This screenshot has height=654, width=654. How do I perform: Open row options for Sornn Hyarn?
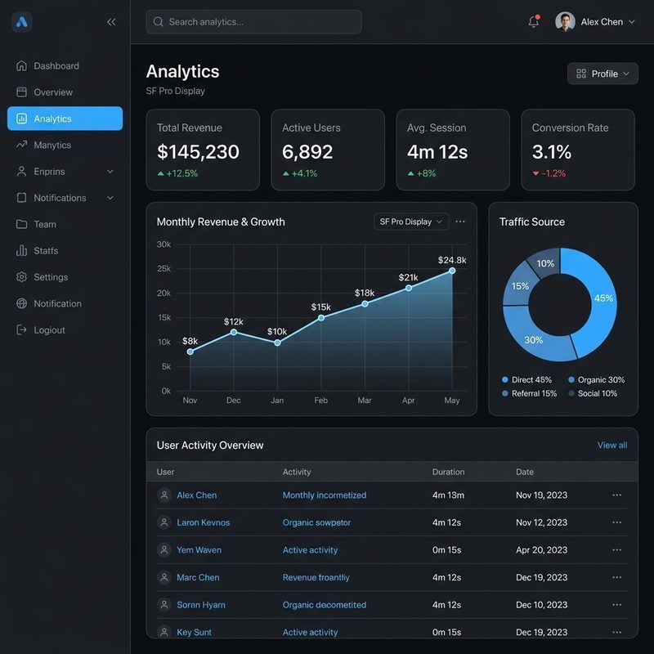617,605
